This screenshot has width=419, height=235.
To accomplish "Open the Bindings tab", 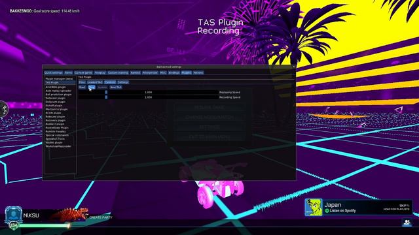I will (x=173, y=72).
